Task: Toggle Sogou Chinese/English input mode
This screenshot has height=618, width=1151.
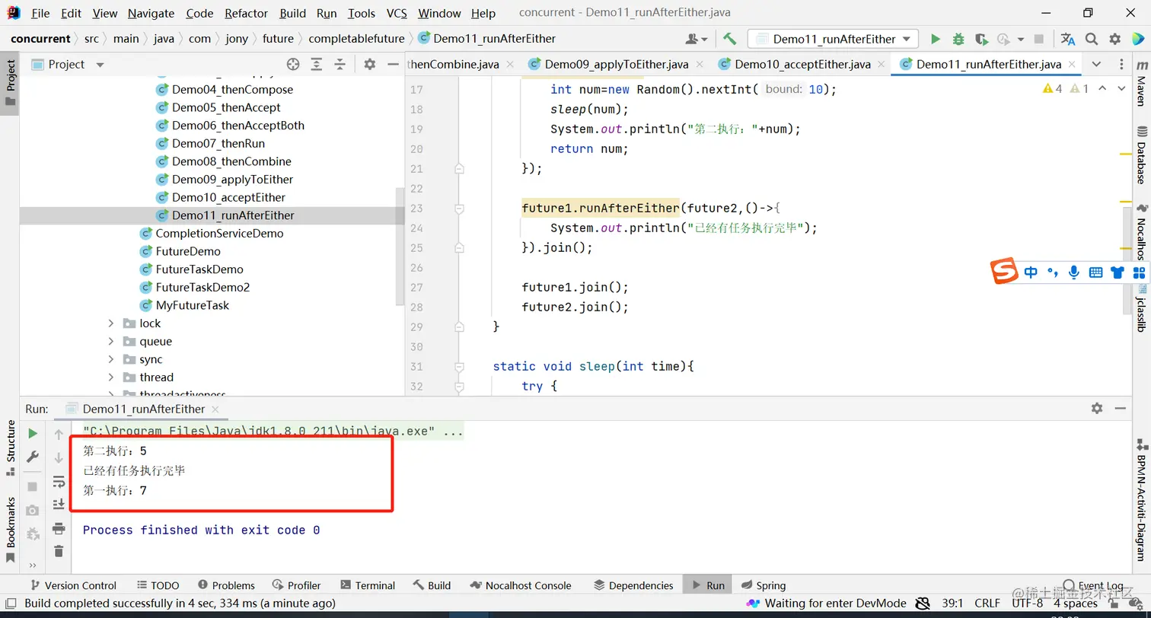Action: (x=1031, y=272)
